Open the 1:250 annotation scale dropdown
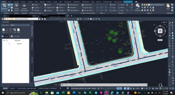This screenshot has height=95, width=175. tap(138, 88)
